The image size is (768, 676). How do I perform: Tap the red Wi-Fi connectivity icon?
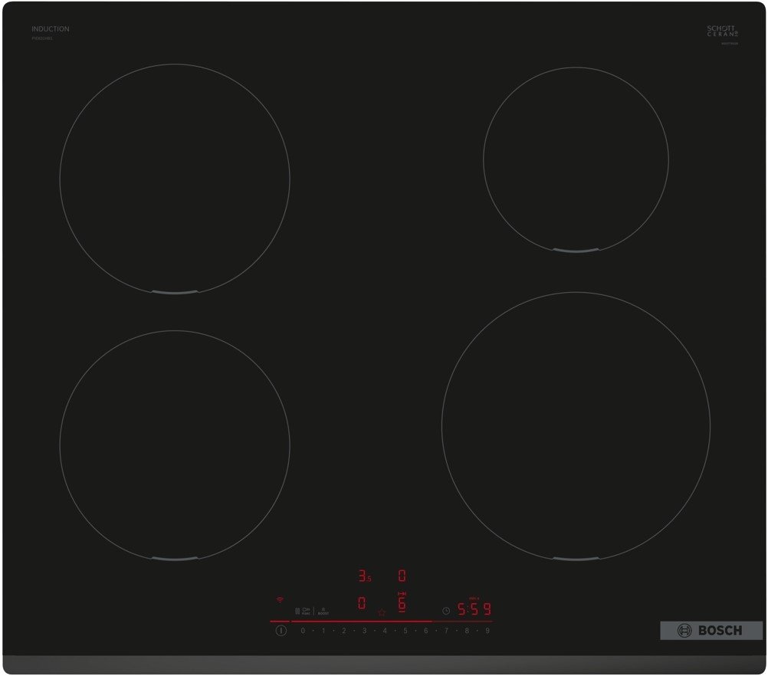coord(280,599)
